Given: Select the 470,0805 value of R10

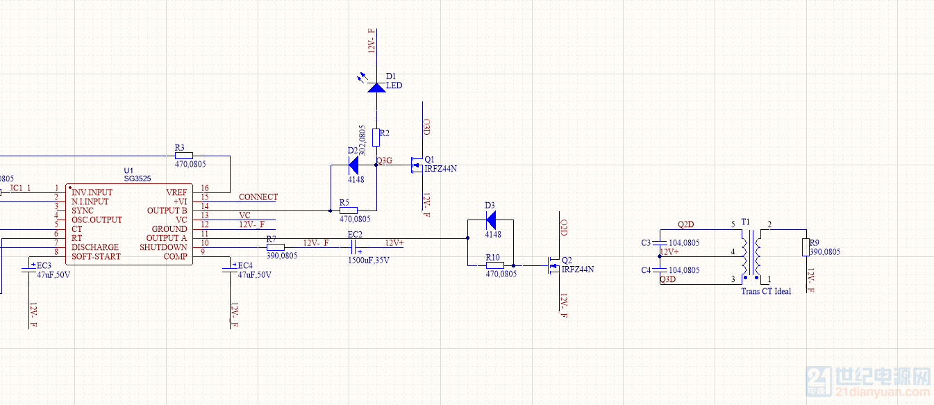Looking at the screenshot, I should (501, 274).
